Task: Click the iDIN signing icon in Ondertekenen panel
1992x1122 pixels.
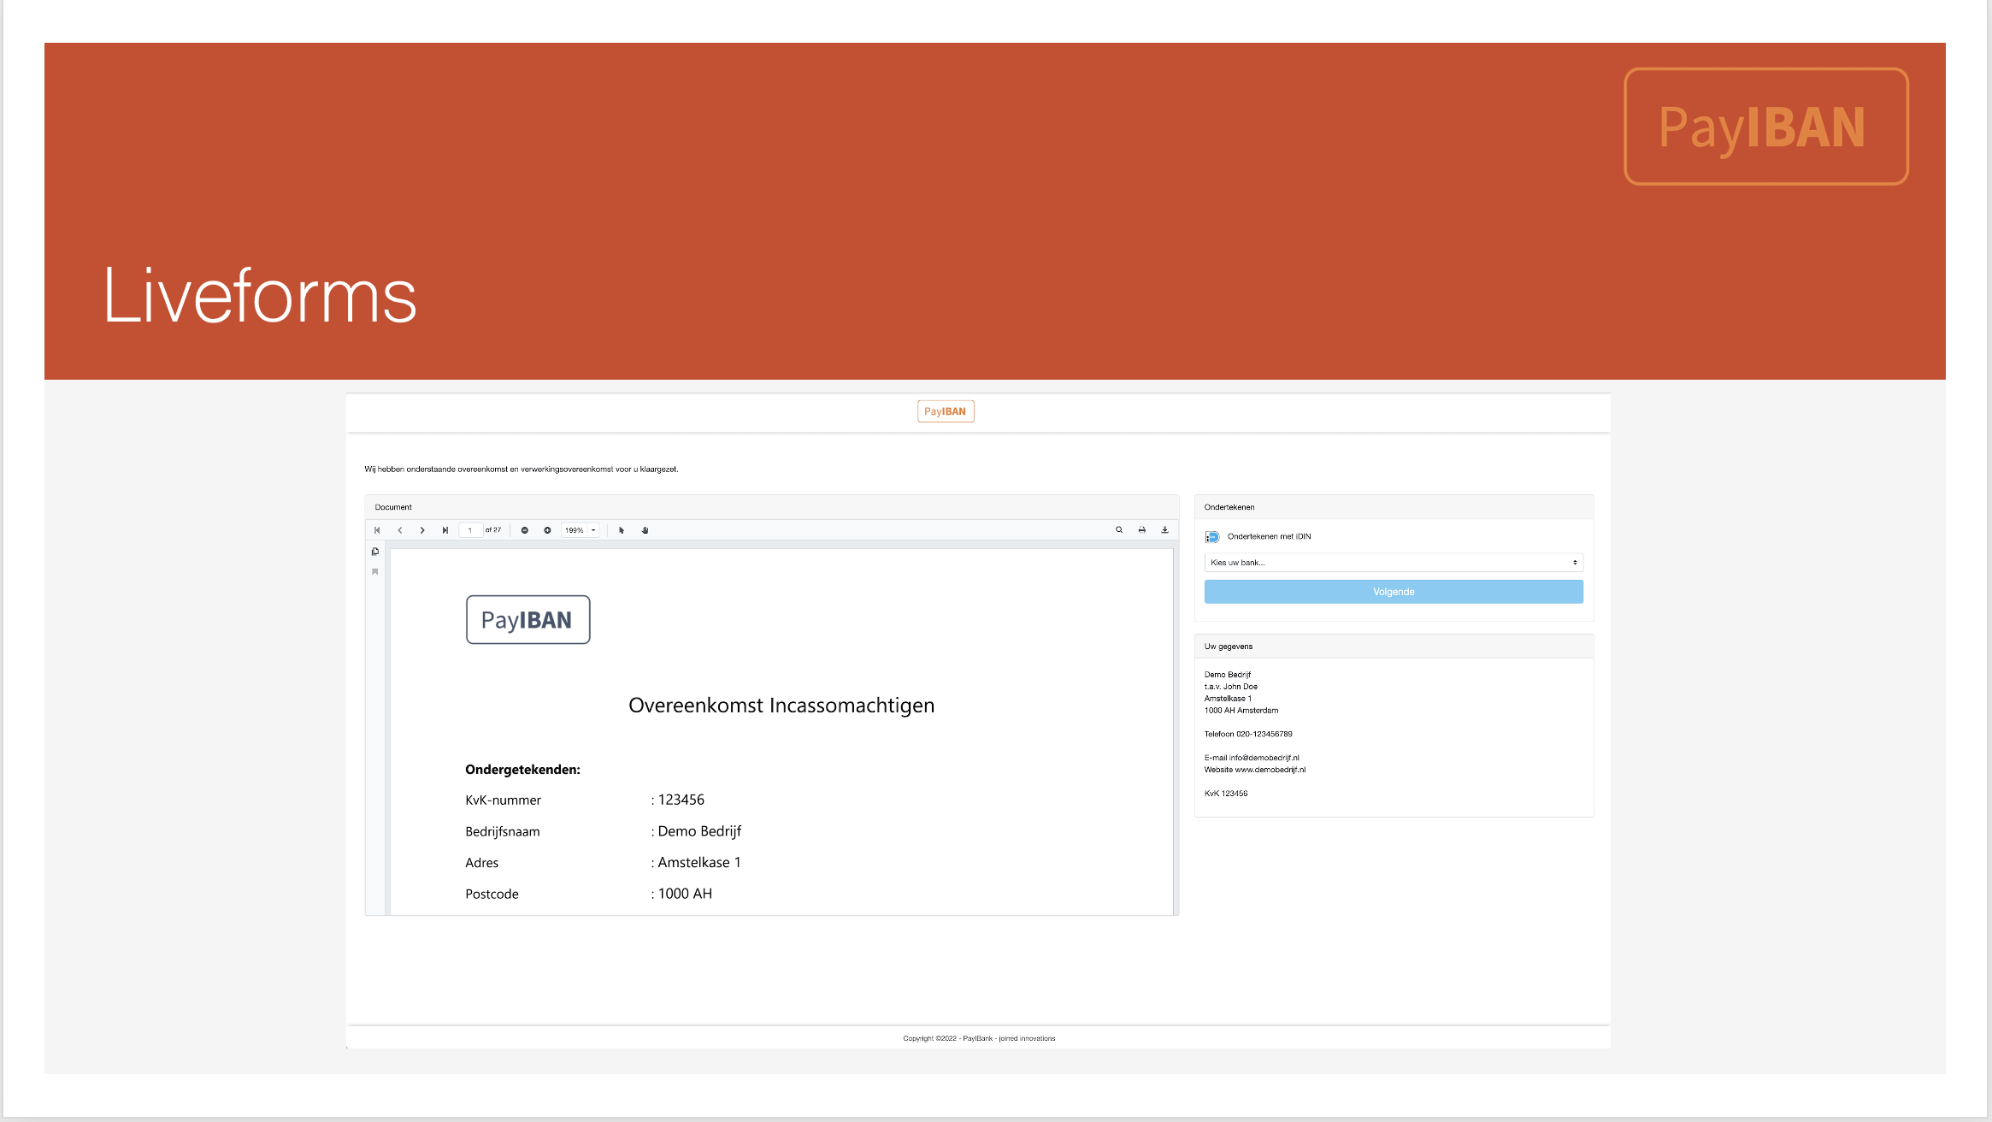Action: point(1211,535)
